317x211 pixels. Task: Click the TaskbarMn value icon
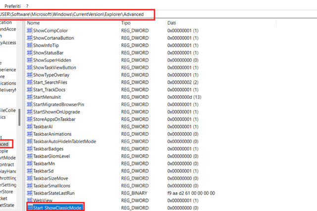(30, 163)
